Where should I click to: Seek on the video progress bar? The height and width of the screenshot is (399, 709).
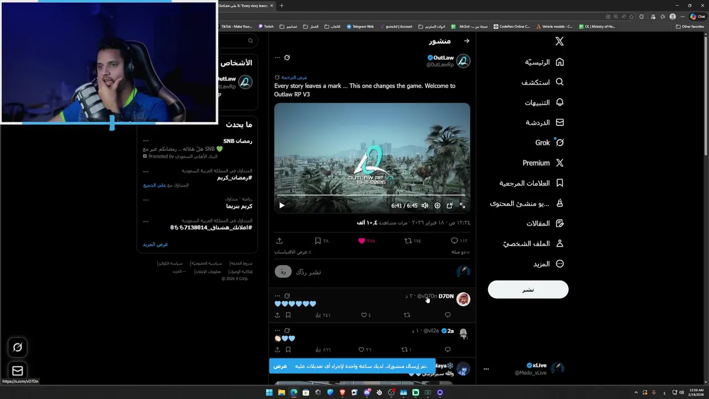coord(372,196)
